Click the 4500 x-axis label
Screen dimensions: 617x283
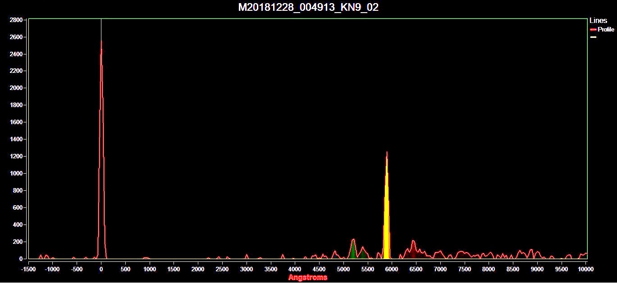point(319,269)
